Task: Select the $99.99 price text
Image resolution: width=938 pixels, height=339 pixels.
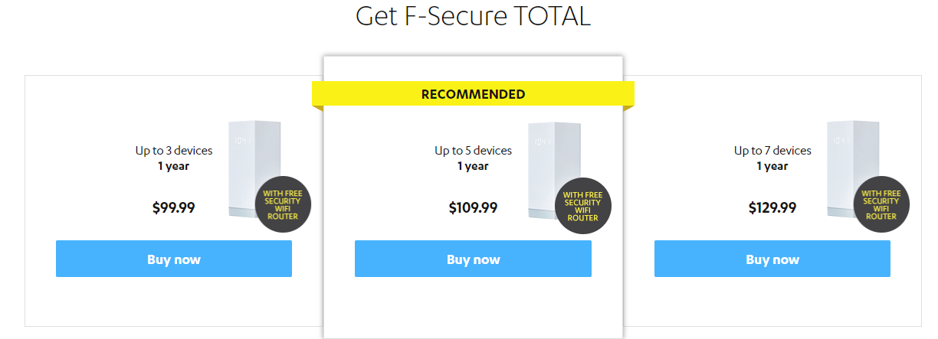Action: [x=174, y=207]
